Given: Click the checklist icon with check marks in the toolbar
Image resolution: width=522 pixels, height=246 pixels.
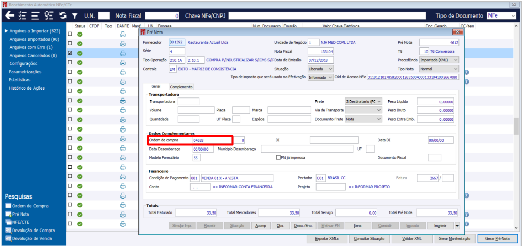Looking at the screenshot, I should click(23, 15).
